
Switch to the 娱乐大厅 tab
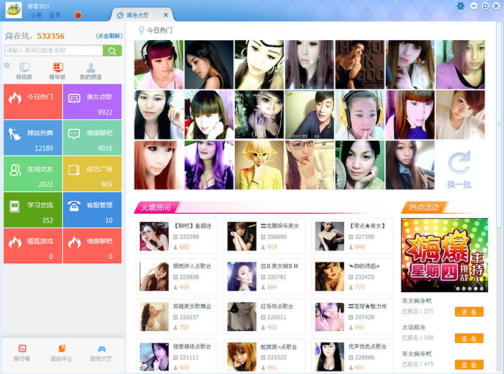pos(138,15)
